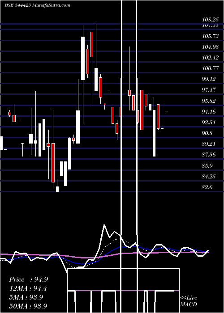Select the 50MA : 93.9 readout
This screenshot has width=224, height=313.
28,306
